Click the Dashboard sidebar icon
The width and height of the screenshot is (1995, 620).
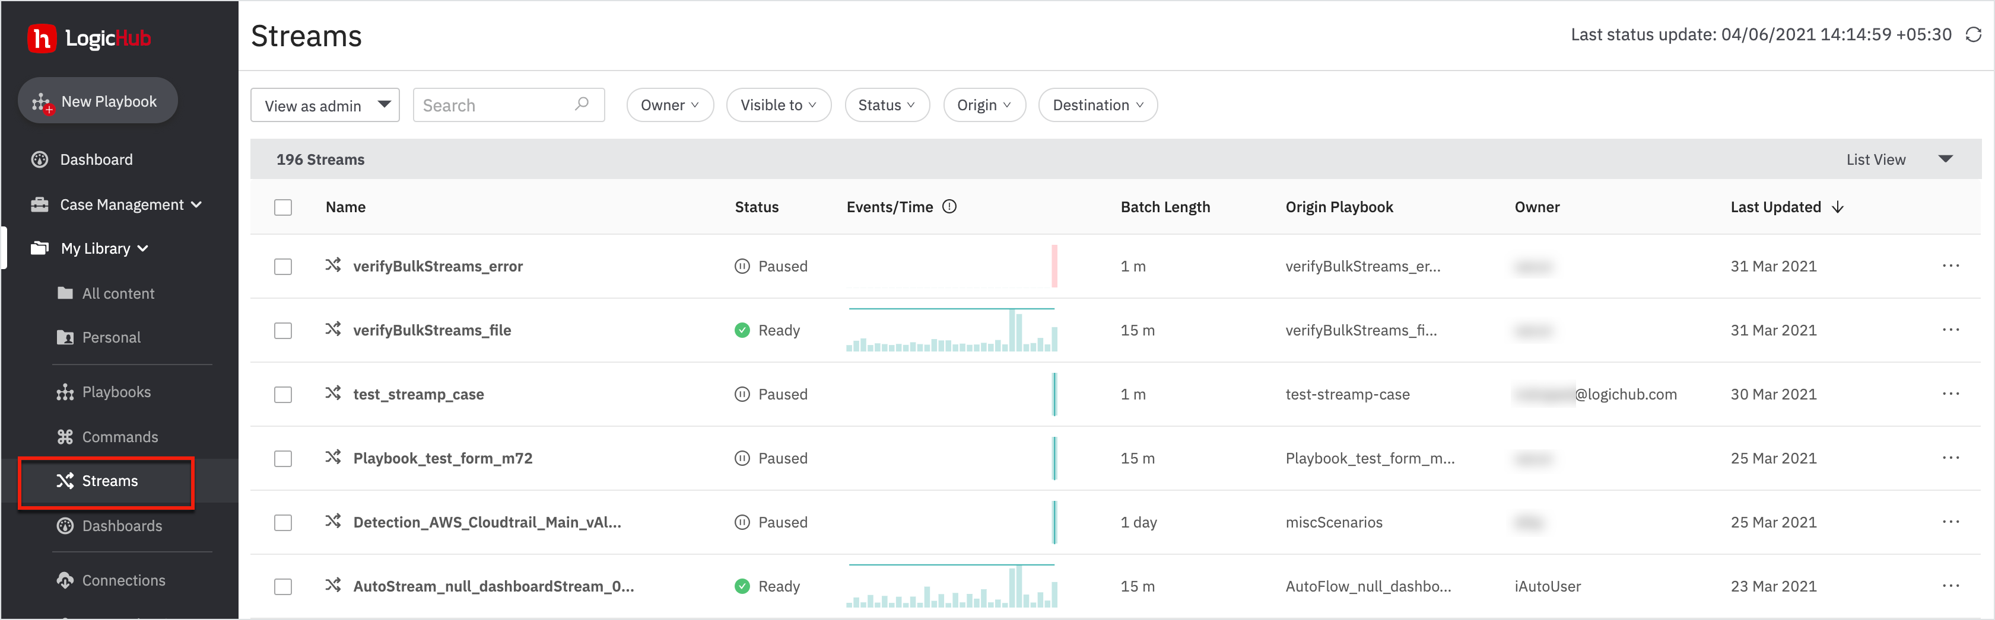pos(40,159)
